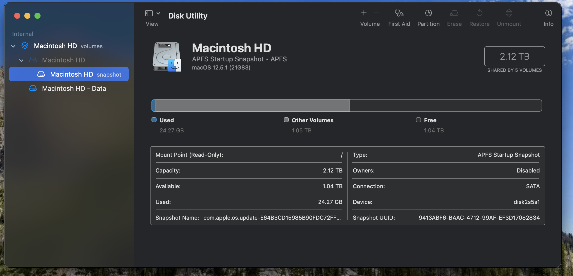Click the 2.12 TB capacity button
The height and width of the screenshot is (276, 573).
[514, 56]
